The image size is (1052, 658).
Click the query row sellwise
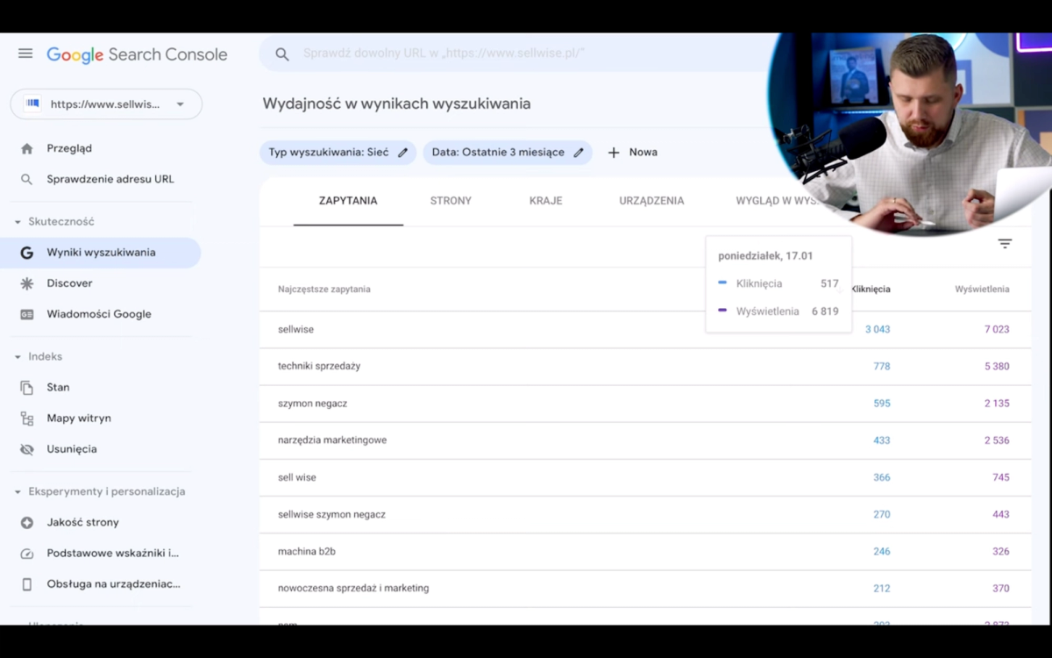tap(645, 330)
